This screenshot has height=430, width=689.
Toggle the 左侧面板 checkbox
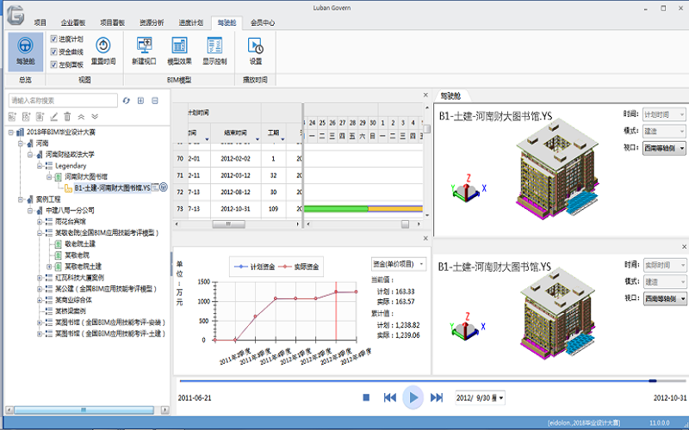(54, 64)
